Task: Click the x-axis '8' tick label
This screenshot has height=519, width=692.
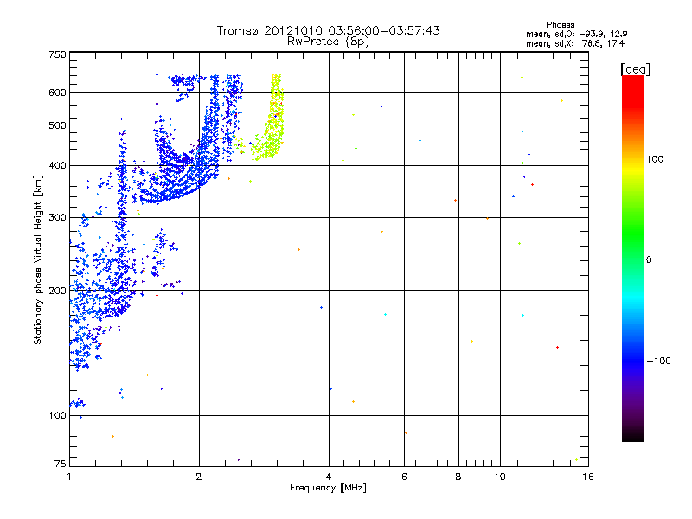Action: click(x=458, y=477)
